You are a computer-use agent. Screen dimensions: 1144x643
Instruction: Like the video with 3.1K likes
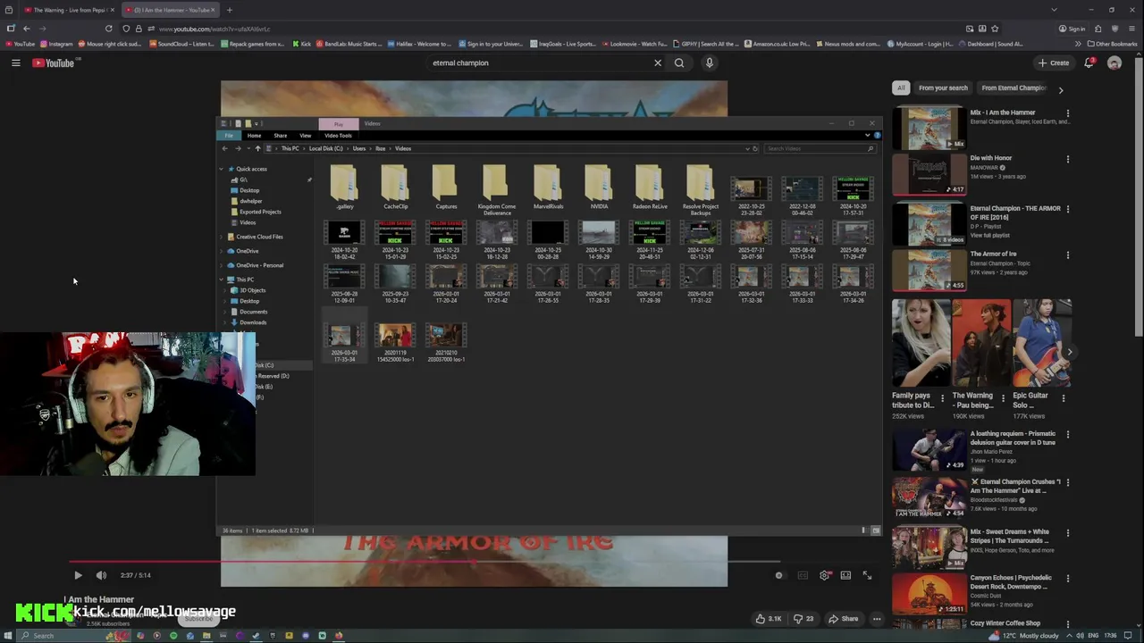pyautogui.click(x=769, y=618)
